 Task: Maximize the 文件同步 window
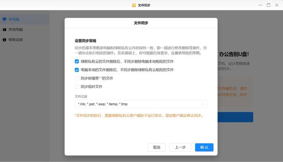click(x=268, y=5)
